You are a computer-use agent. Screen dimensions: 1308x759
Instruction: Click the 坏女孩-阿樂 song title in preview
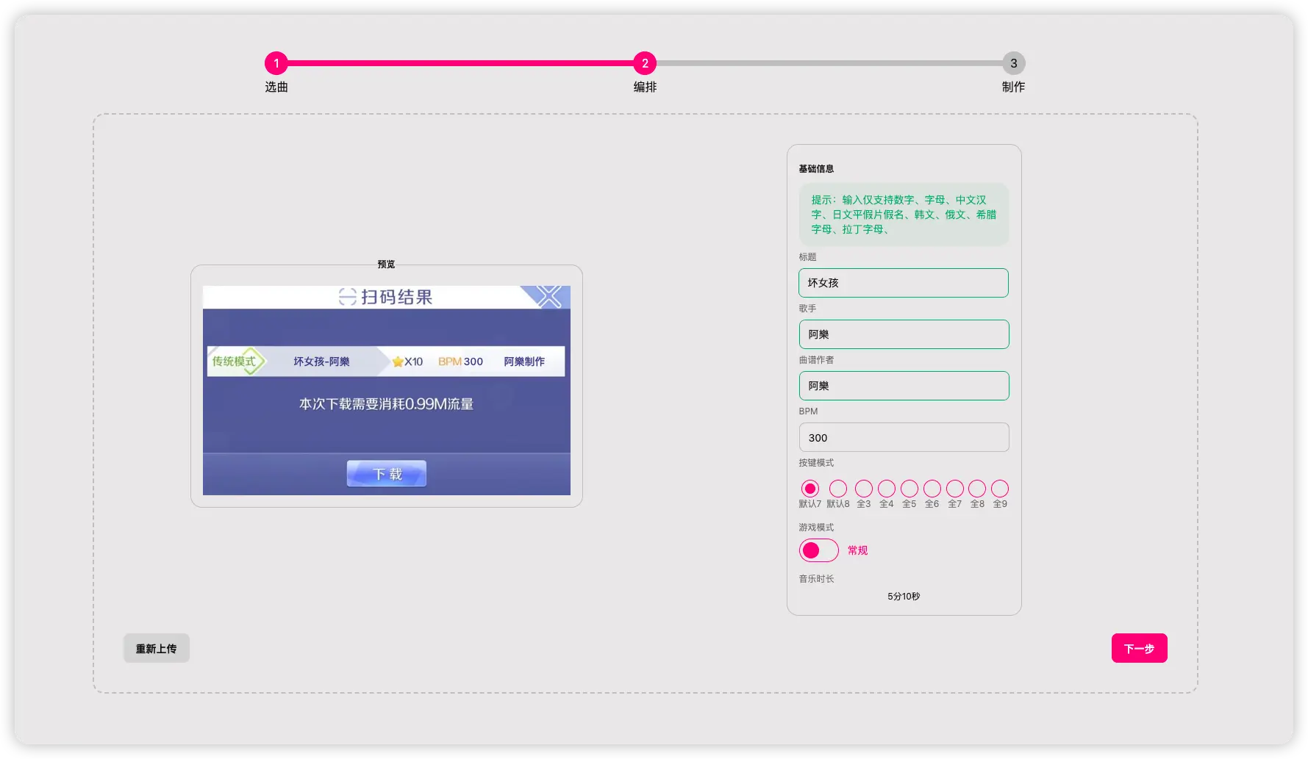pos(321,361)
